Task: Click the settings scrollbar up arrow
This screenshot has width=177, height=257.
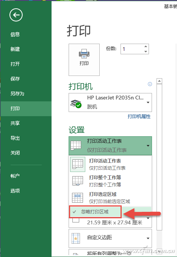Action: [159, 81]
